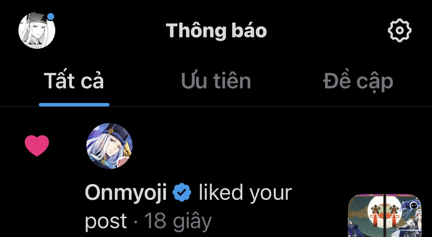This screenshot has width=432, height=237.
Task: Switch to the Đề cập tab
Action: tap(358, 81)
